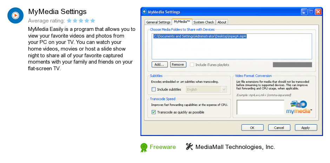
Task: Click the MediaMall Technologies, Inc. link
Action: point(235,147)
